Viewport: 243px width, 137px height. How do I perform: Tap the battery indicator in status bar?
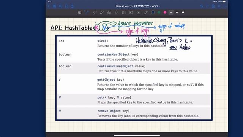click(x=224, y=2)
